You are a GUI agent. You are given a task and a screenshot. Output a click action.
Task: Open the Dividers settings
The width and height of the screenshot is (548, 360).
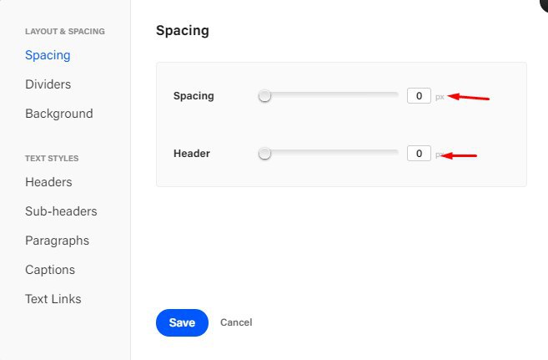point(48,84)
